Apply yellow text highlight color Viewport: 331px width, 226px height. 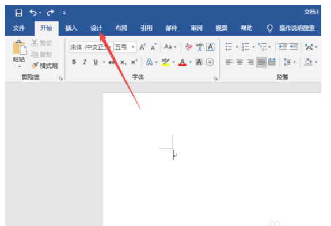[x=166, y=62]
